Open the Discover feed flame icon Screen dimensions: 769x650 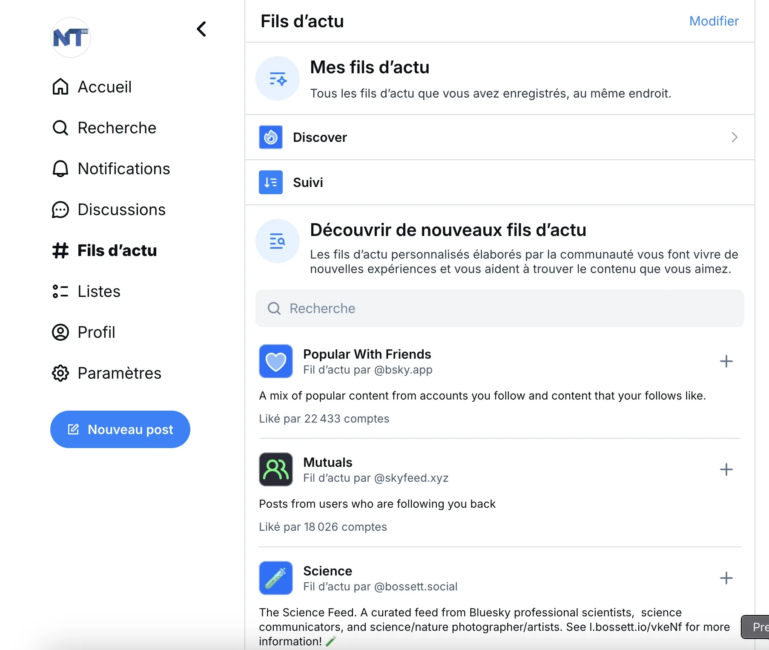pyautogui.click(x=270, y=137)
